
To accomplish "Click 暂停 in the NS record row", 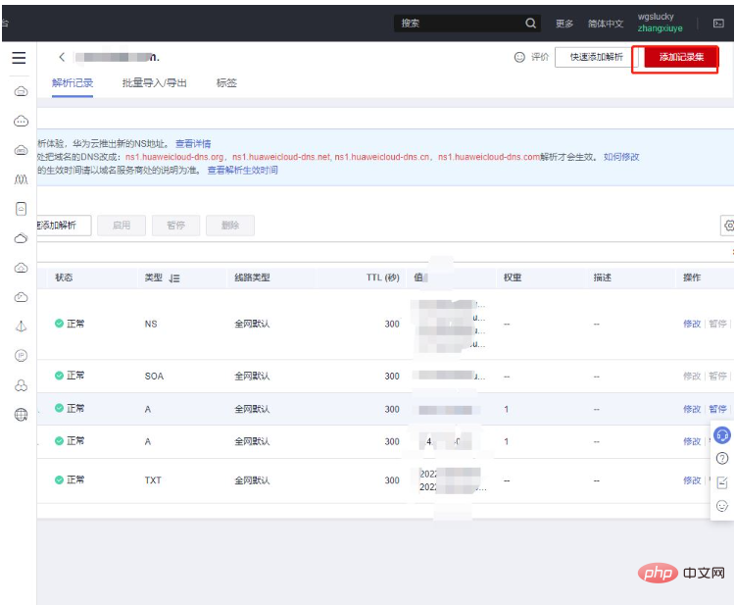I will 717,324.
